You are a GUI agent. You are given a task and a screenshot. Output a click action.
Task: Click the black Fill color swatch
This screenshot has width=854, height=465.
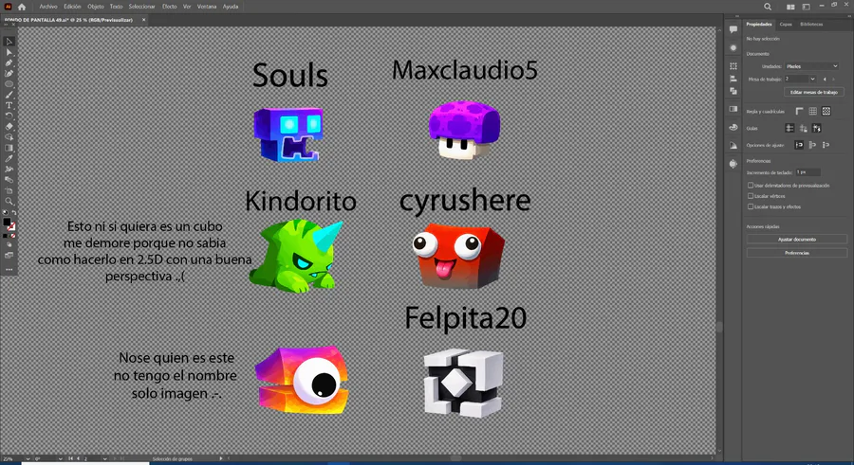[x=7, y=222]
